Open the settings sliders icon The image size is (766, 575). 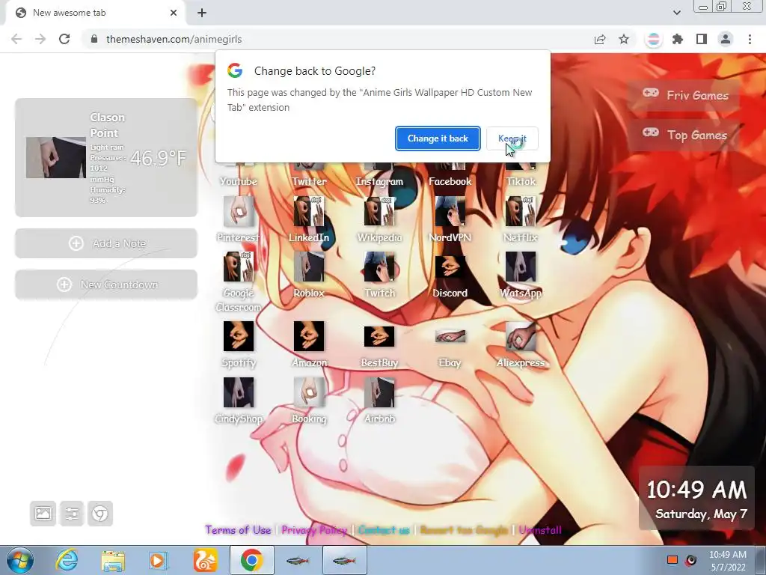pos(72,514)
